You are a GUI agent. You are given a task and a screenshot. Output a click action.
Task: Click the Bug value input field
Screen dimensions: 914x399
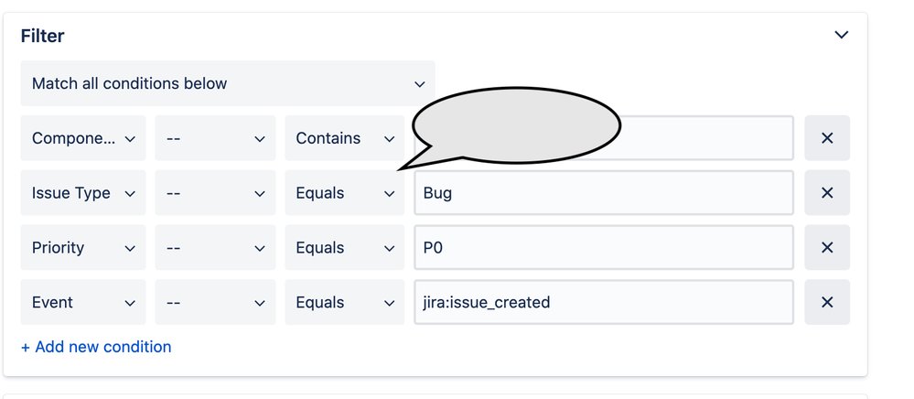(x=604, y=193)
